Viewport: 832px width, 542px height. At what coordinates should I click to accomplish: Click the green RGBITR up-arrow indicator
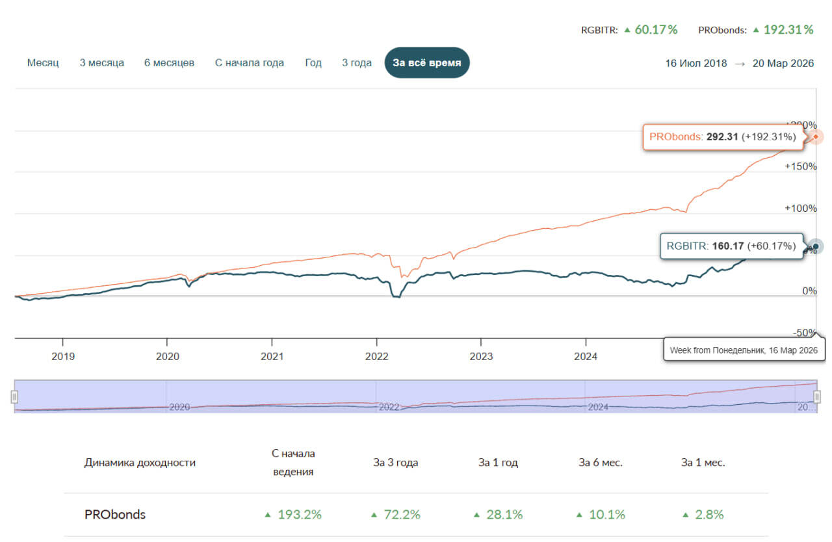pos(627,30)
